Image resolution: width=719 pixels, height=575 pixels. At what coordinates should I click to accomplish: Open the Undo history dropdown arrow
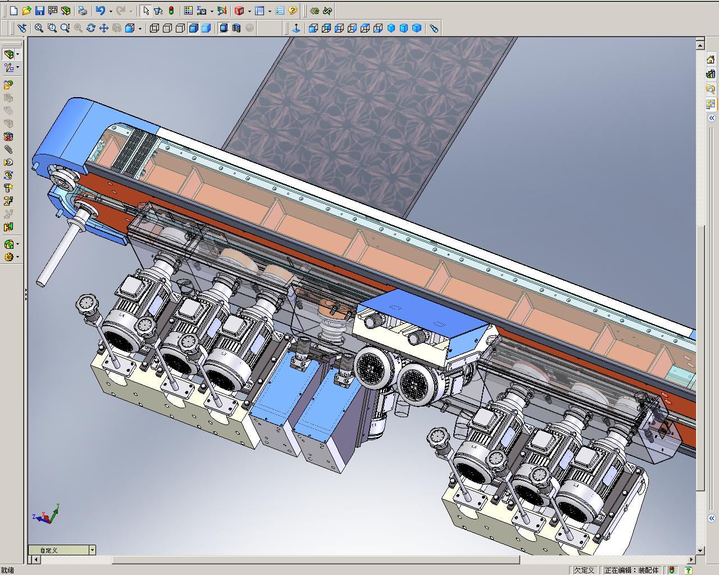[111, 11]
